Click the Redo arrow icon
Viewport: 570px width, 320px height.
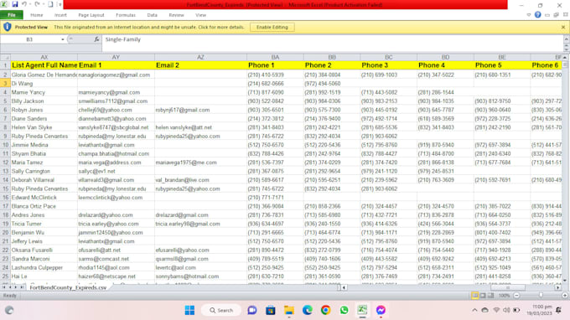point(37,4)
